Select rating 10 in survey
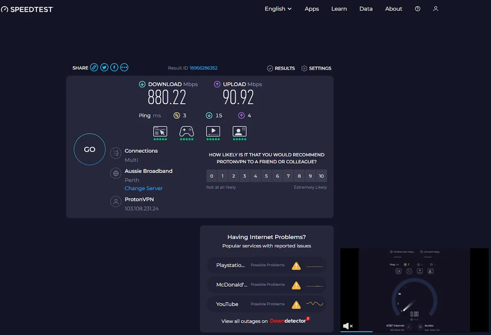This screenshot has width=491, height=335. [x=321, y=176]
